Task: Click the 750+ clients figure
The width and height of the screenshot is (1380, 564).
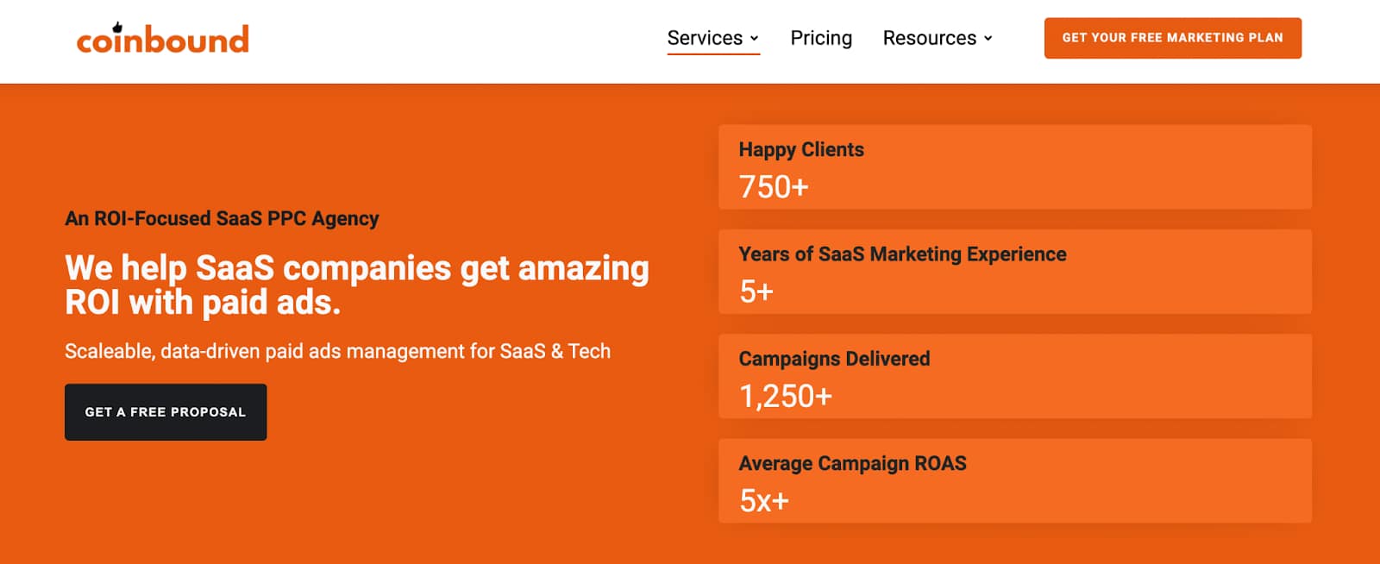Action: [x=774, y=187]
